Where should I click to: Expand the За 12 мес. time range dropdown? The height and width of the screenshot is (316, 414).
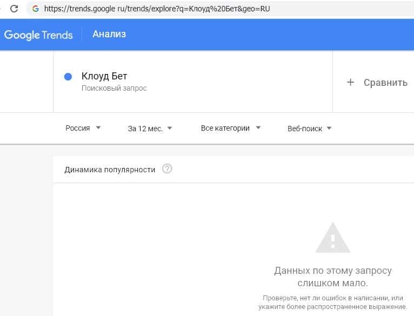coord(150,129)
